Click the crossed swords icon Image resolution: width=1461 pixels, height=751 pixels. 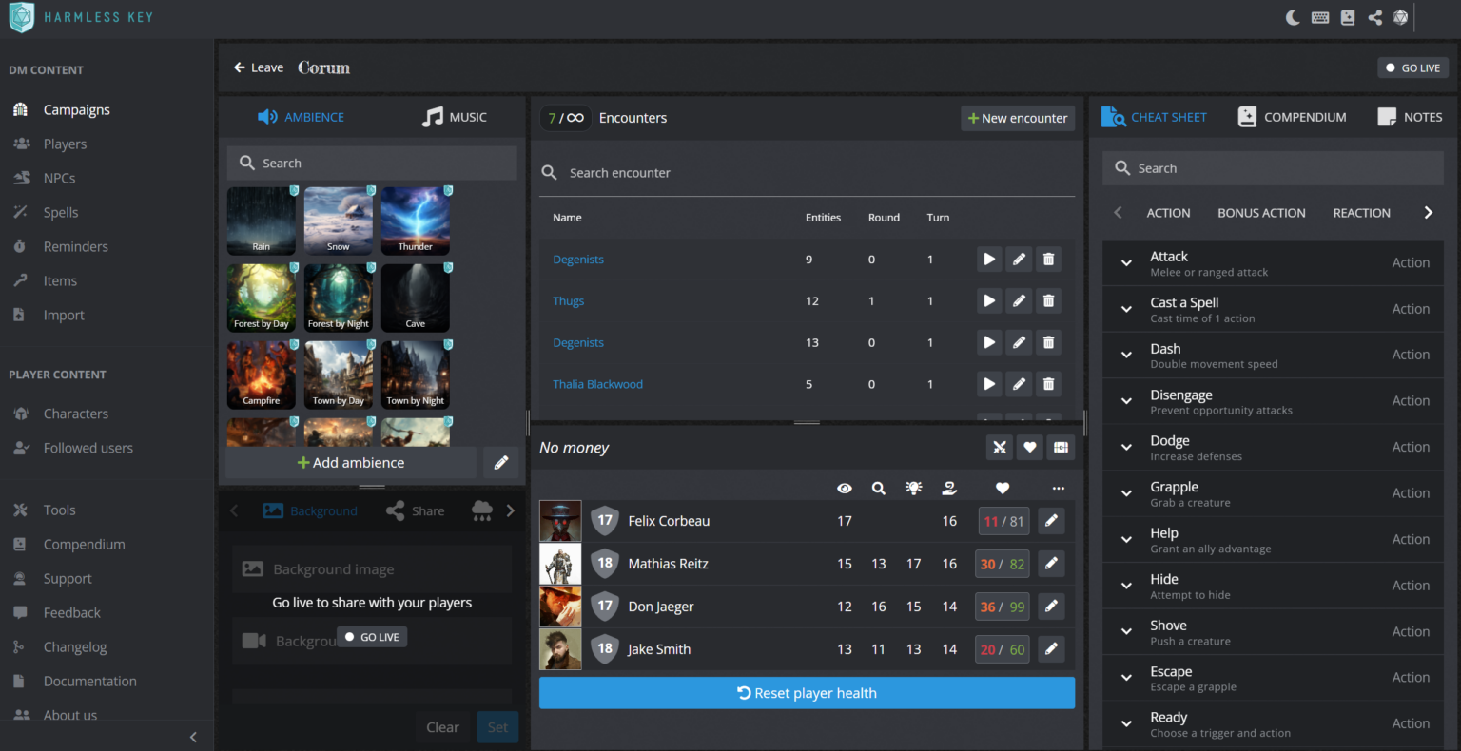tap(1000, 447)
